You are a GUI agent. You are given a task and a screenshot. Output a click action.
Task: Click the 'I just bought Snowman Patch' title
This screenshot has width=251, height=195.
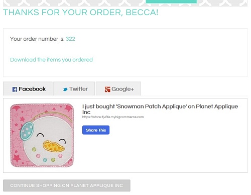160,109
